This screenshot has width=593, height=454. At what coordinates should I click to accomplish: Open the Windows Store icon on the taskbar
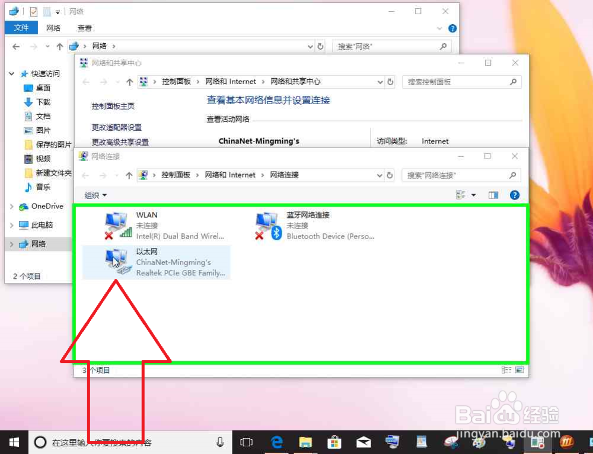click(x=334, y=442)
